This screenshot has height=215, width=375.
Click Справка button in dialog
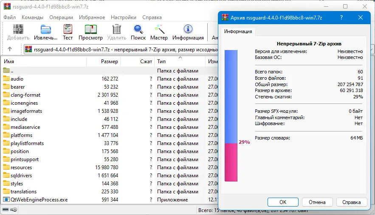tap(352, 202)
